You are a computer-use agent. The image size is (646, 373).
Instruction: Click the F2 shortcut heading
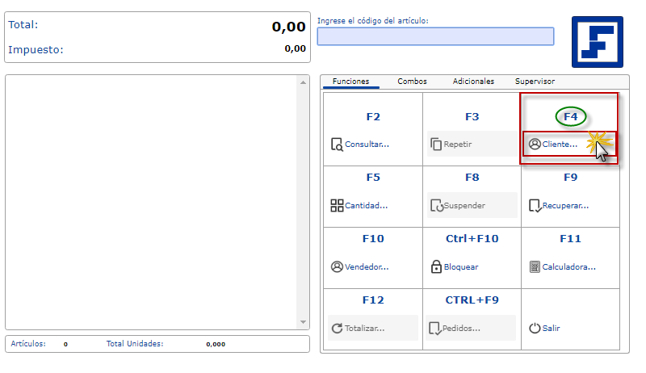(x=373, y=116)
